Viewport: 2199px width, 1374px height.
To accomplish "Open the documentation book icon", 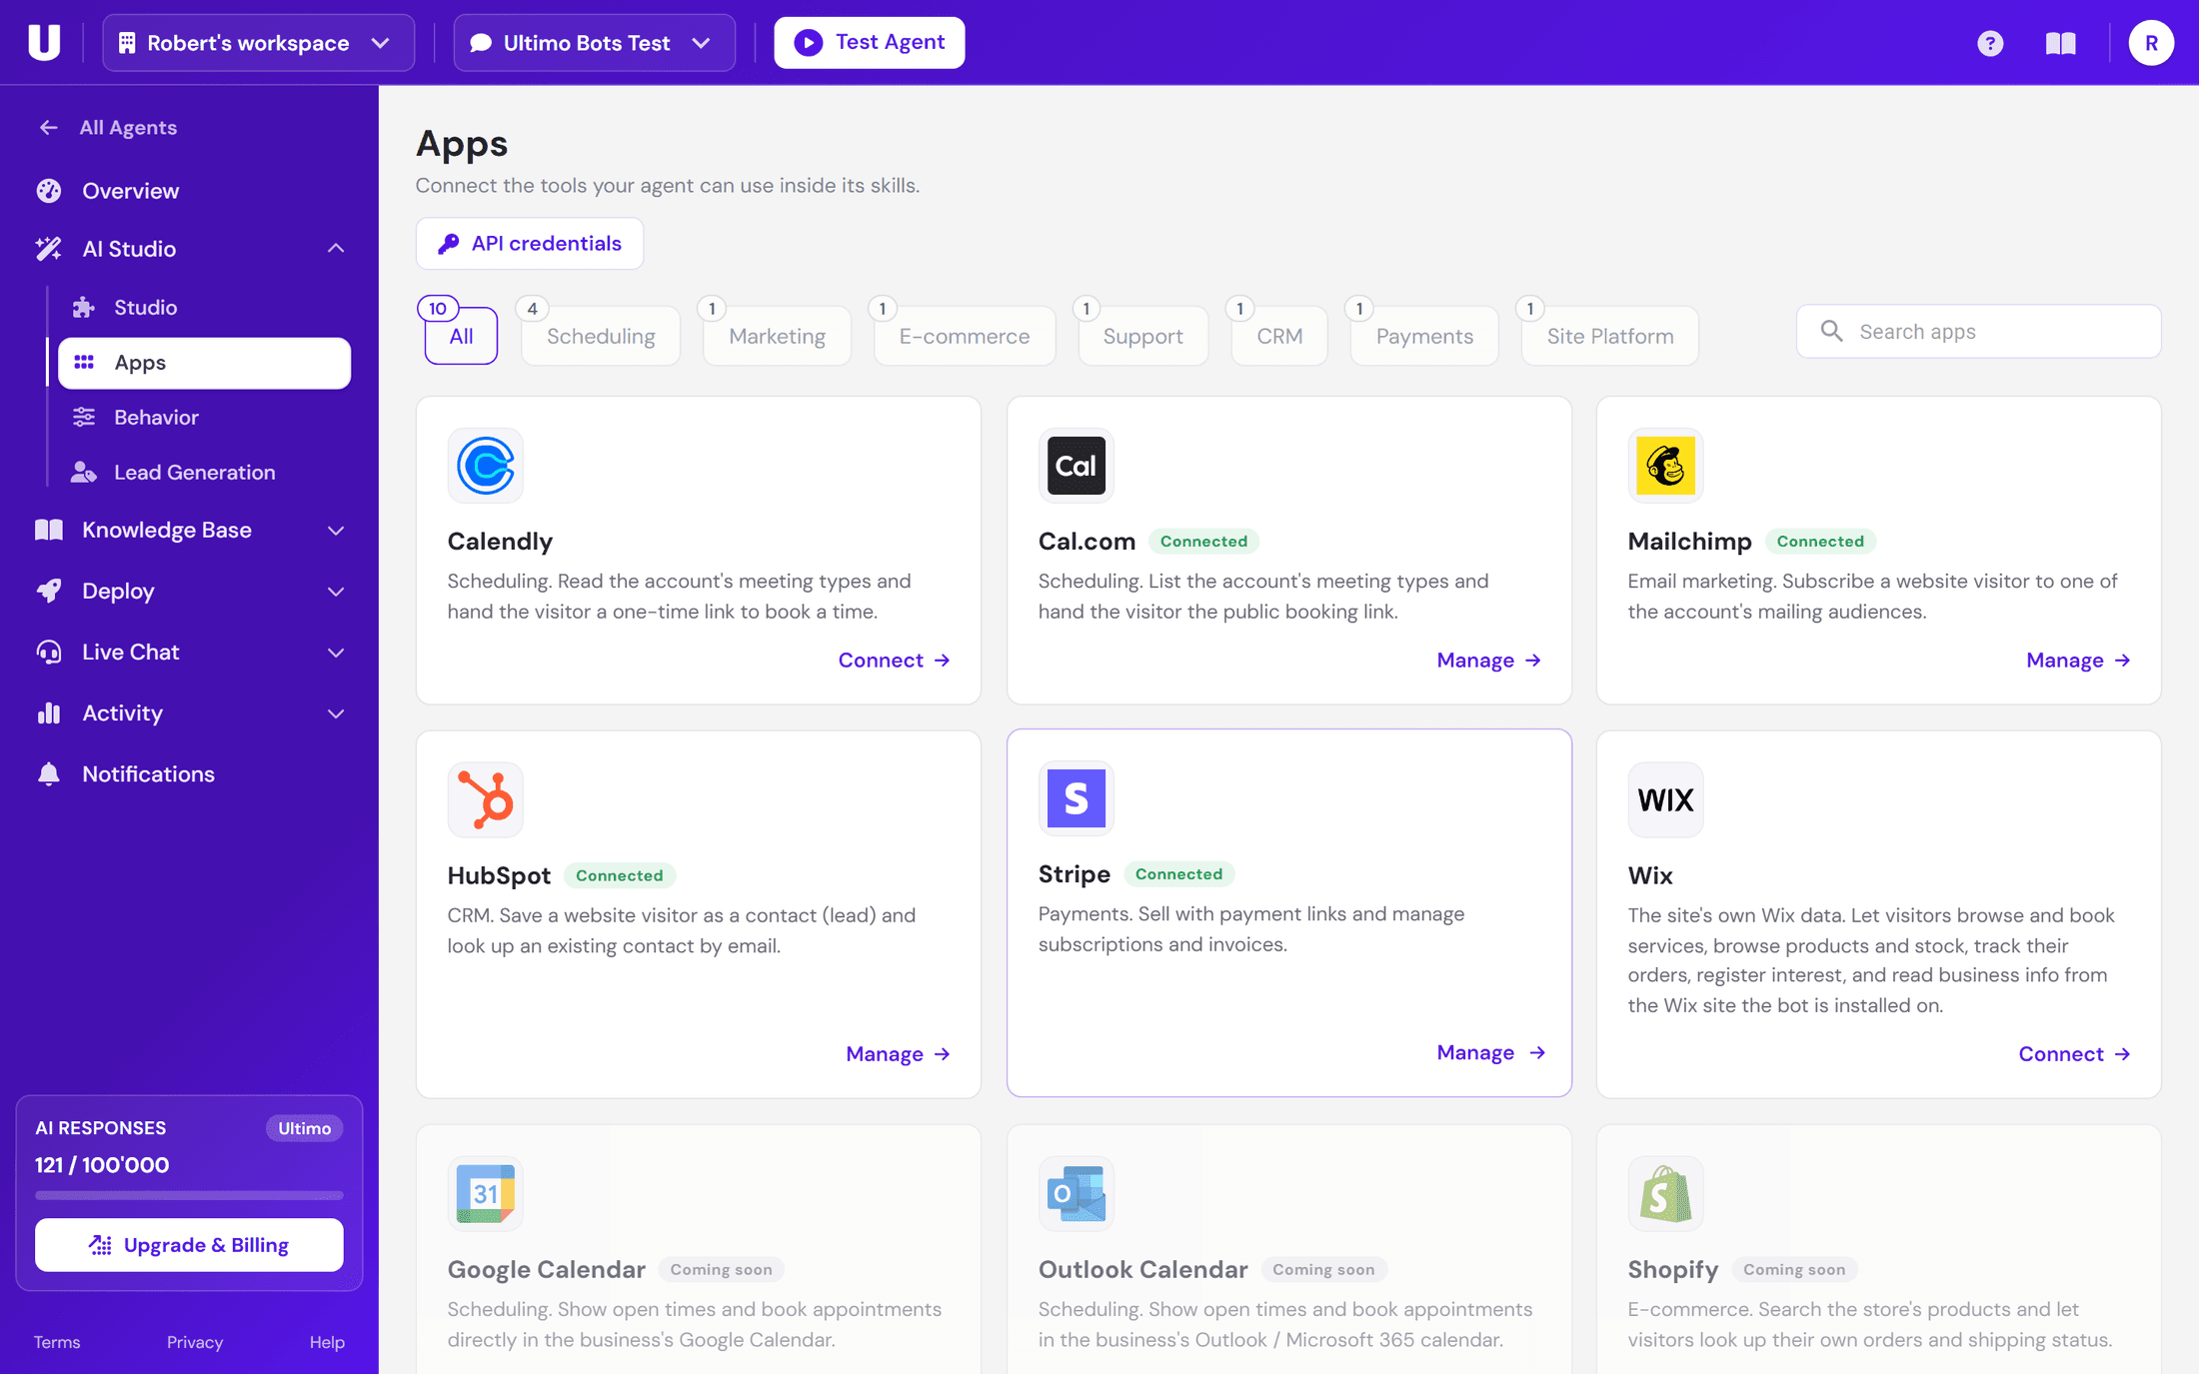I will pyautogui.click(x=2060, y=43).
